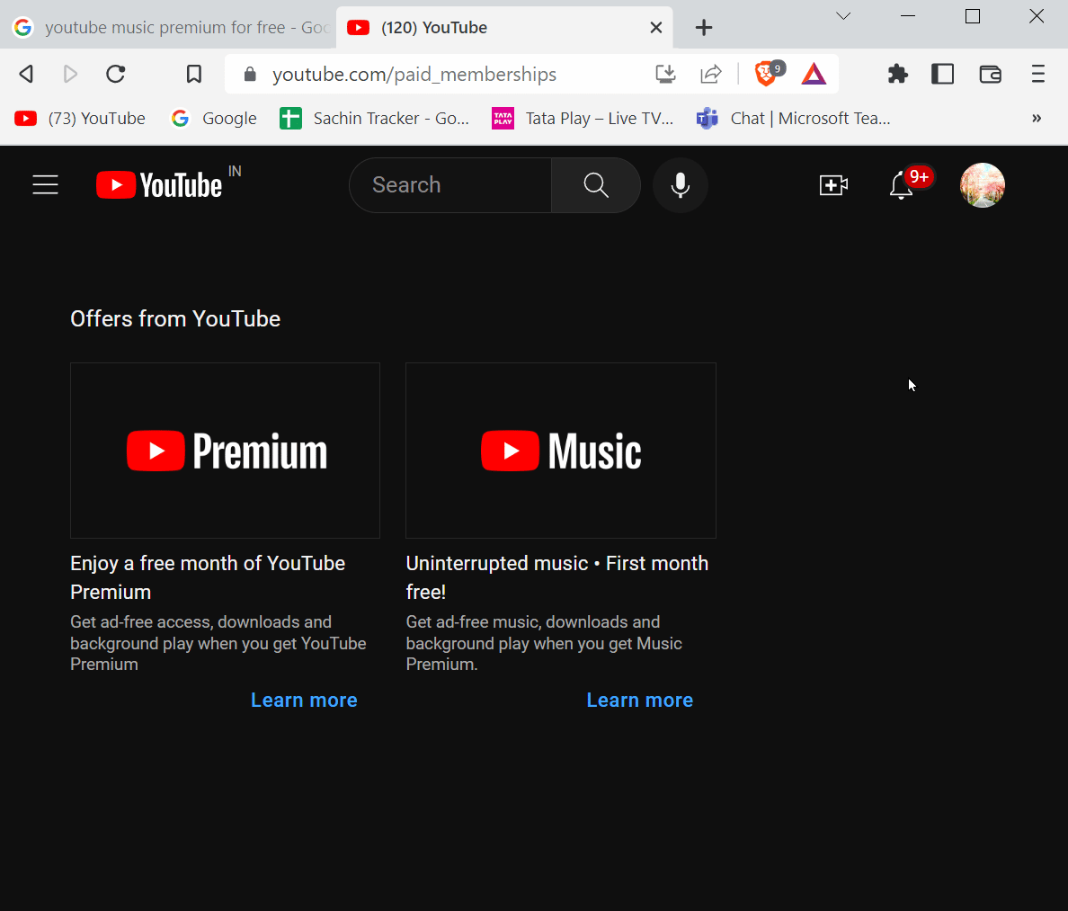The height and width of the screenshot is (911, 1068).
Task: Toggle the browser sidebar panel
Action: 943,74
